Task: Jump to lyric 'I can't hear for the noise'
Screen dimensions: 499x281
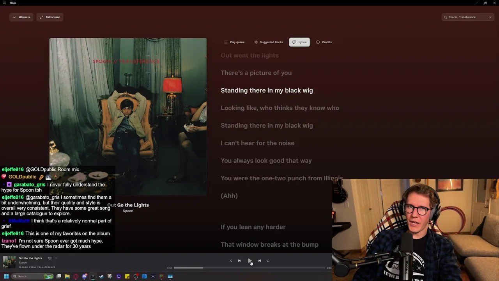Action: [257, 143]
